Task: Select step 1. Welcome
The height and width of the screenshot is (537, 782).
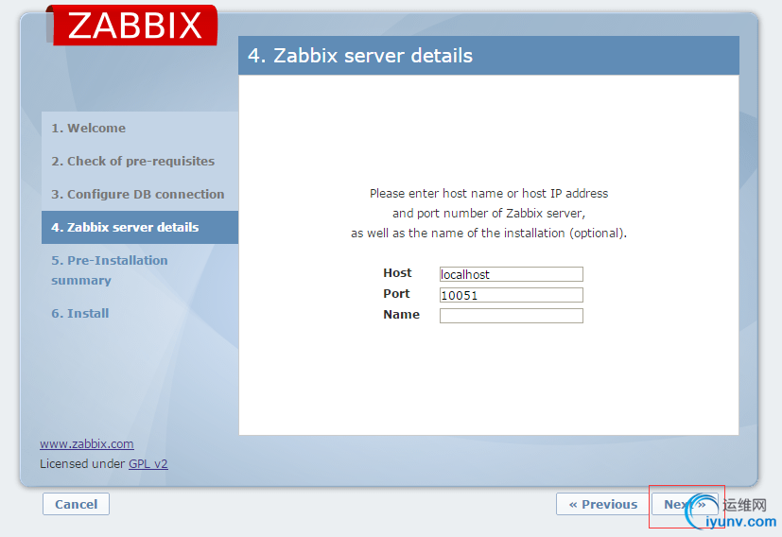Action: coord(88,129)
